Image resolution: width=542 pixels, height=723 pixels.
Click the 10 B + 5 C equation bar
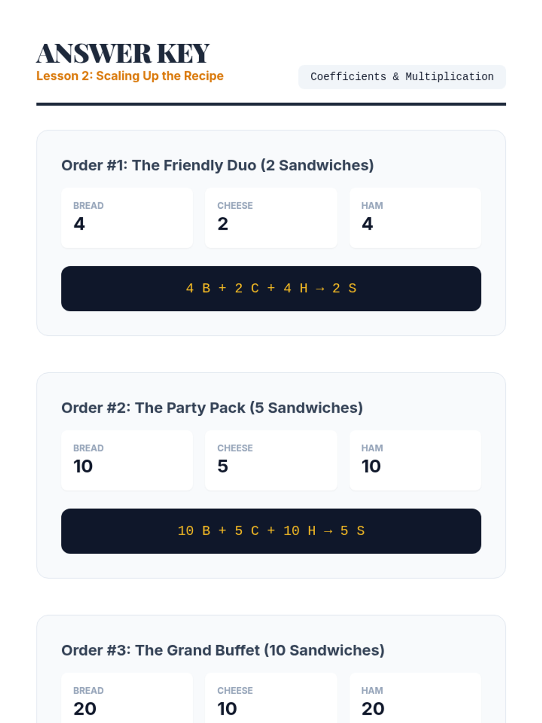pyautogui.click(x=271, y=531)
